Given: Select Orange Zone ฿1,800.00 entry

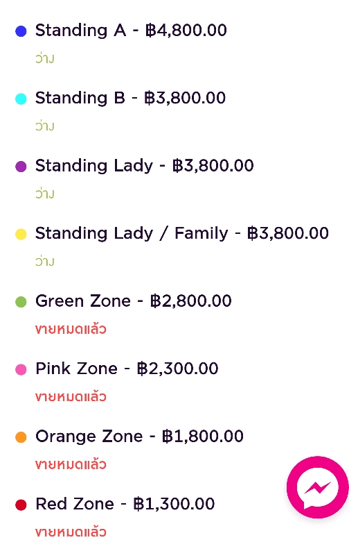Looking at the screenshot, I should click(x=139, y=437).
